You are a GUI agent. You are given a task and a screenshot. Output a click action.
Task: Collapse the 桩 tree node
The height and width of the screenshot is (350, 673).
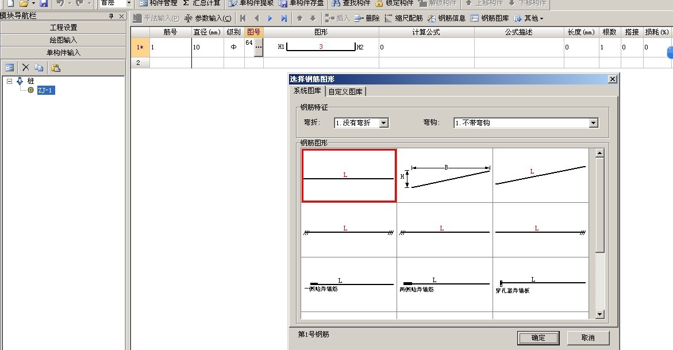click(x=9, y=80)
